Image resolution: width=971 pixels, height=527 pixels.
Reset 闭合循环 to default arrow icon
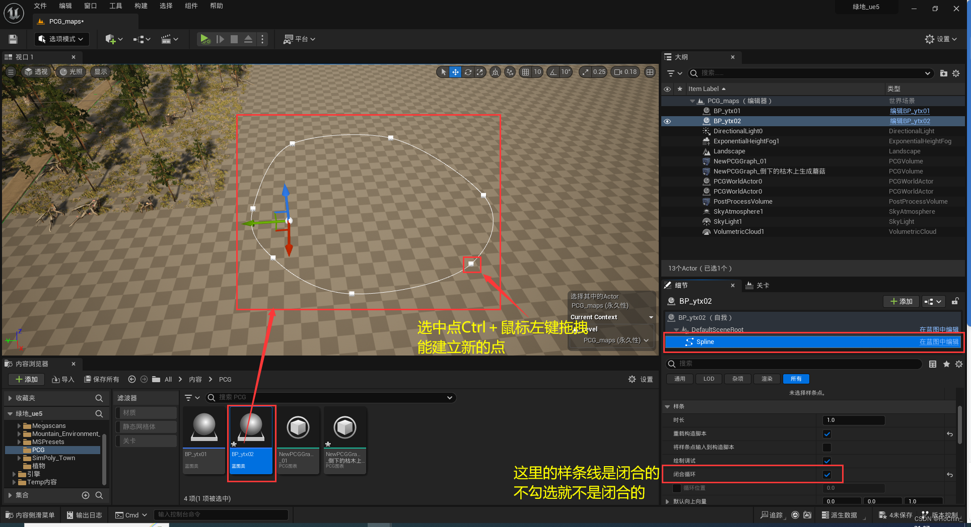point(950,475)
